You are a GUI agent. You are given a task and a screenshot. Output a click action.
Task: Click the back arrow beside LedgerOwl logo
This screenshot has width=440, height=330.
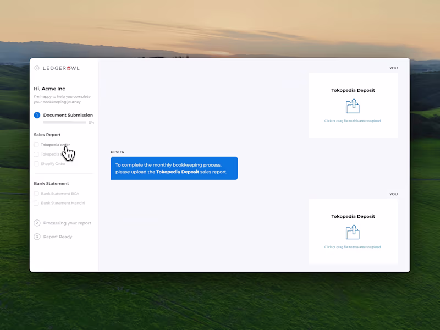37,68
